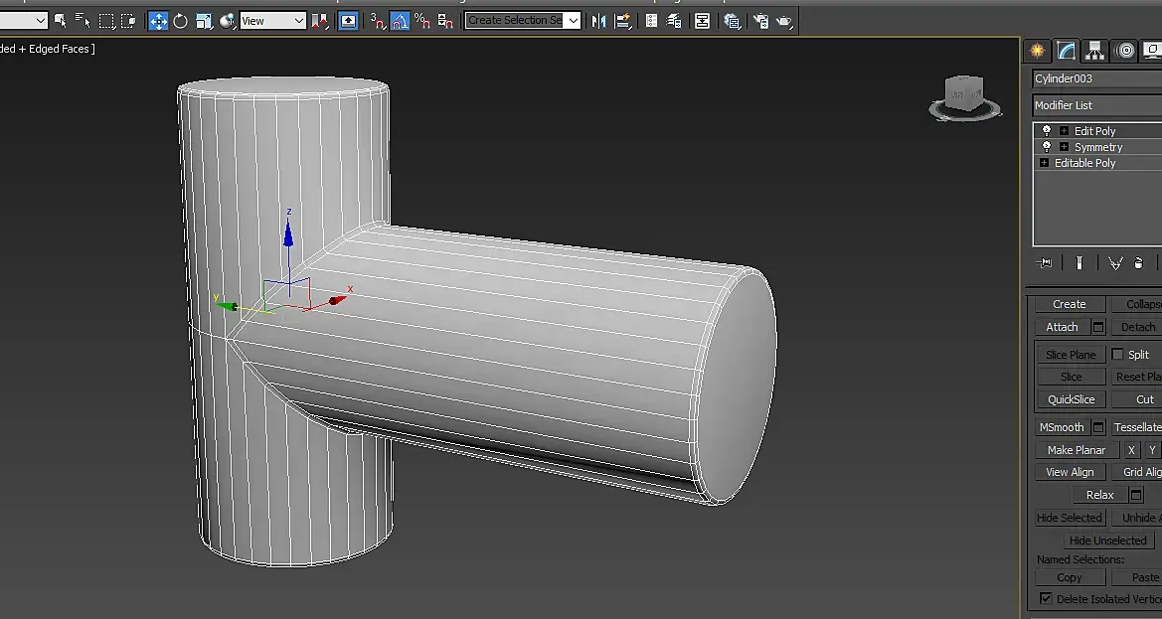Click the QuickSlice button
Image resolution: width=1162 pixels, height=619 pixels.
coord(1071,399)
